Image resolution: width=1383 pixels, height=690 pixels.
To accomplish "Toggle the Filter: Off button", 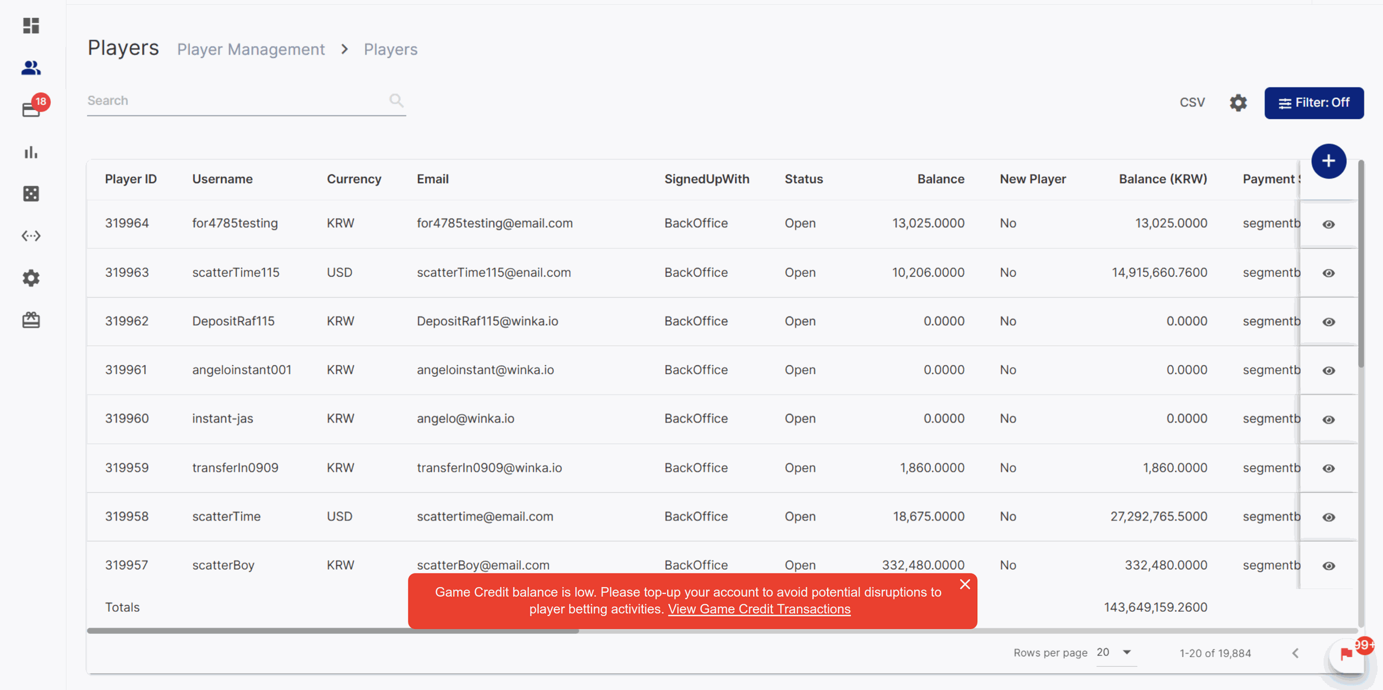I will pyautogui.click(x=1314, y=103).
